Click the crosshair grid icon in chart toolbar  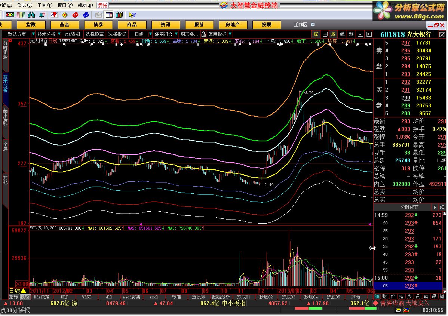[x=325, y=34]
